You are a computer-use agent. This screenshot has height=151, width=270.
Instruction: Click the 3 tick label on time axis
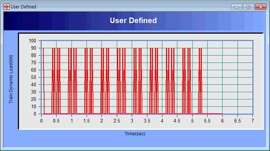tap(132, 121)
